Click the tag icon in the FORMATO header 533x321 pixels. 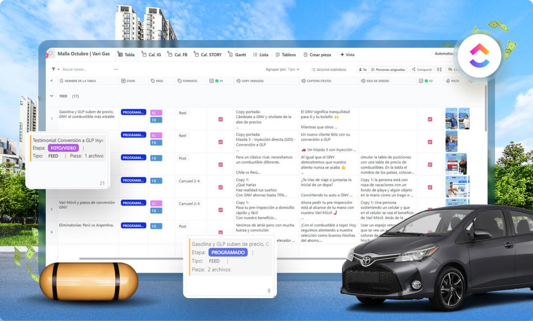pos(180,81)
